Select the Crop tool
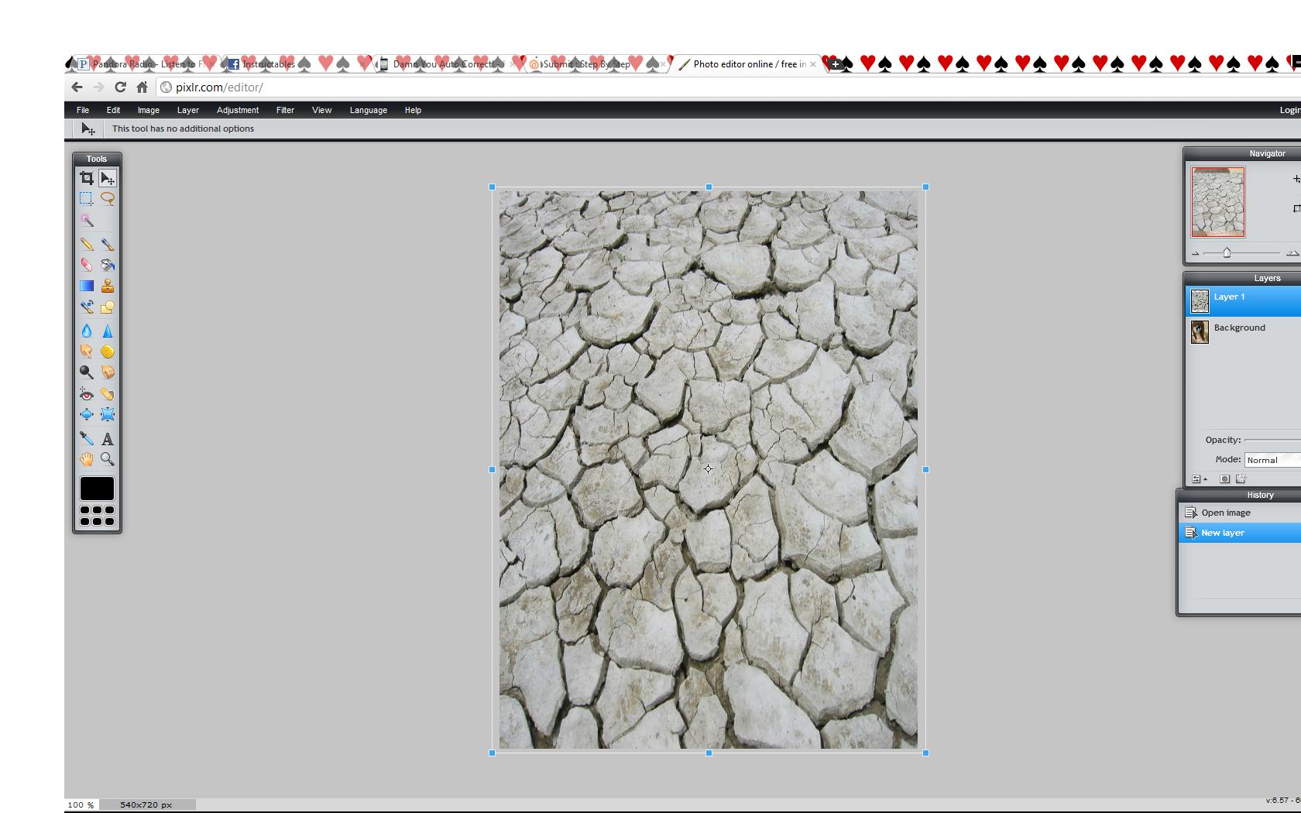This screenshot has height=813, width=1301. (x=86, y=178)
